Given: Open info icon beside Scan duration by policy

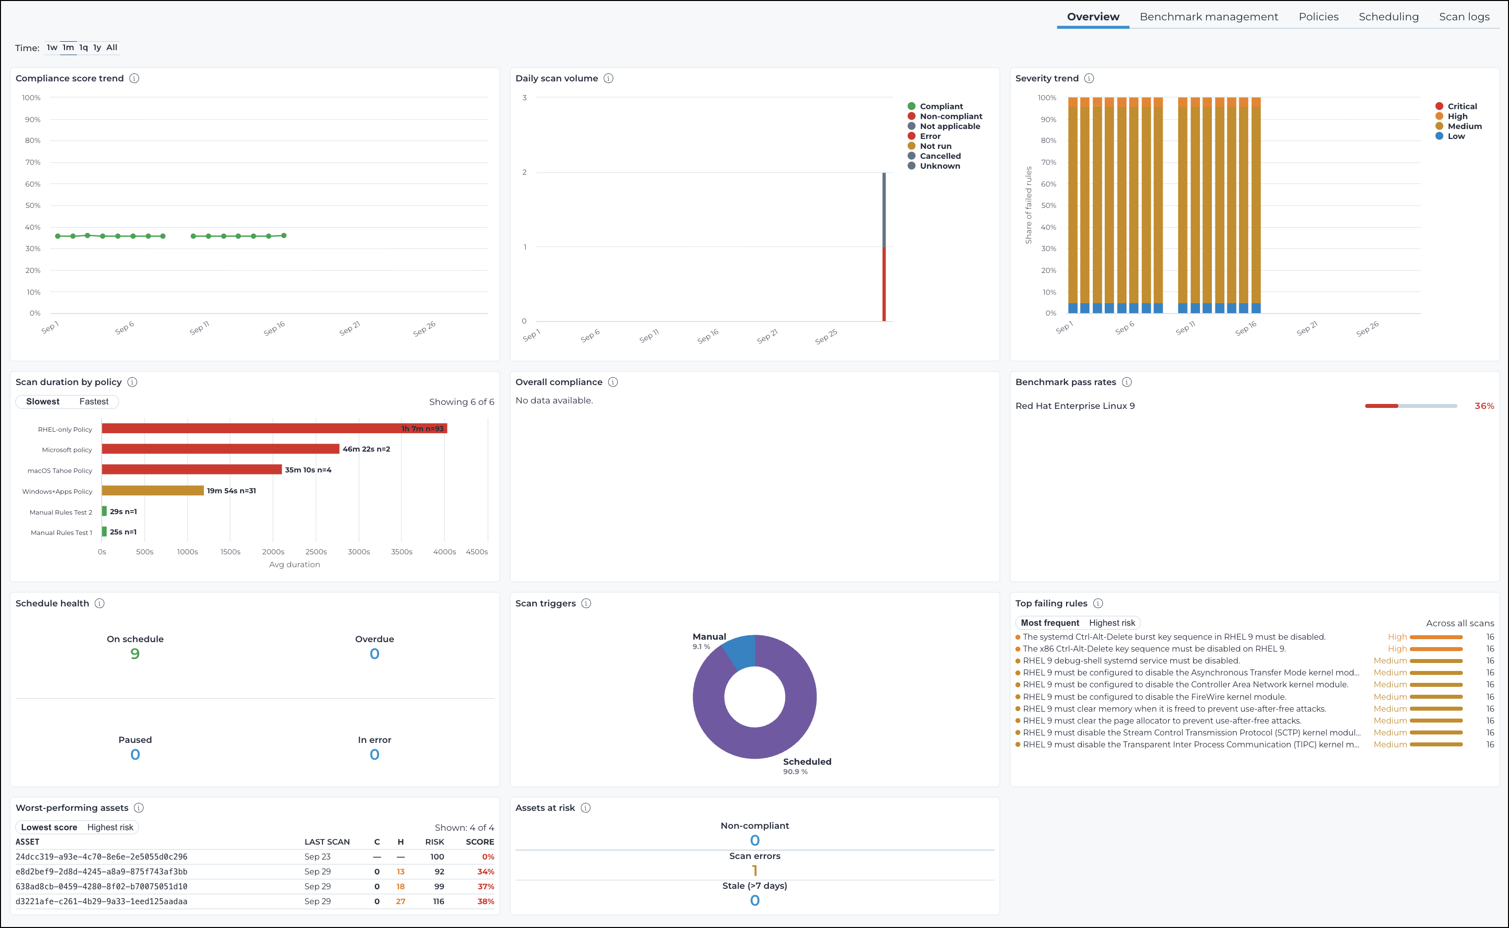Looking at the screenshot, I should tap(132, 382).
